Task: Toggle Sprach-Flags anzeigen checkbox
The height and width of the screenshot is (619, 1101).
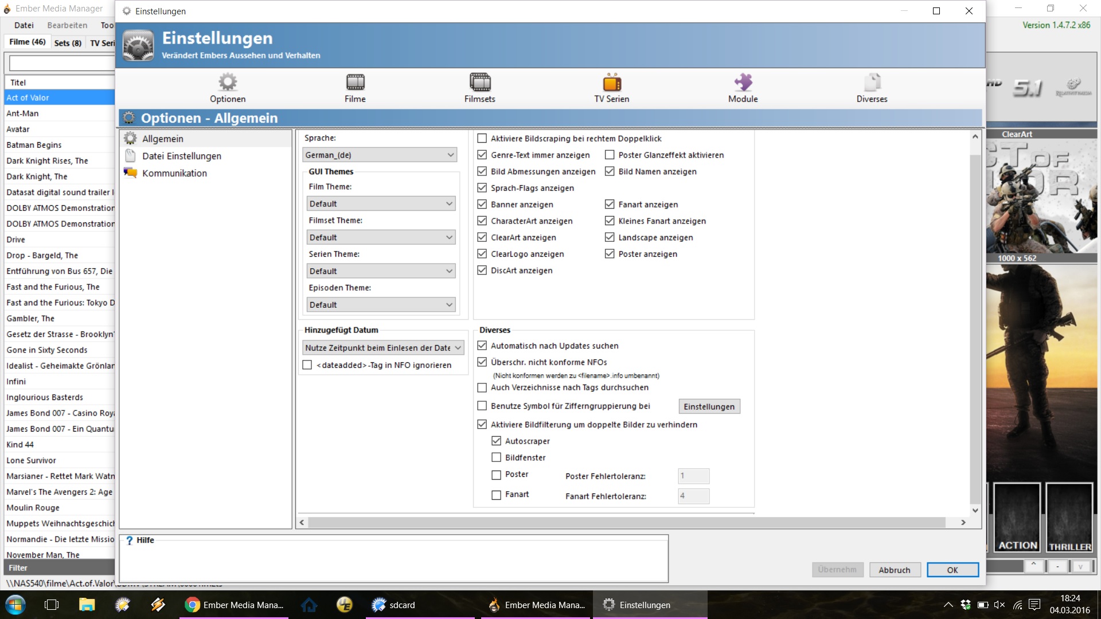Action: (482, 188)
